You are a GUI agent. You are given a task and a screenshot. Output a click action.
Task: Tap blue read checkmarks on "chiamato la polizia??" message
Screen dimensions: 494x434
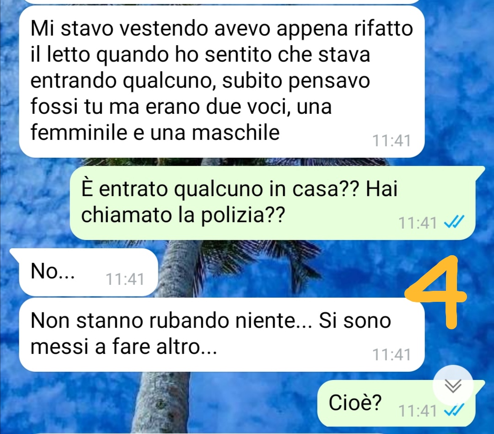point(454,223)
